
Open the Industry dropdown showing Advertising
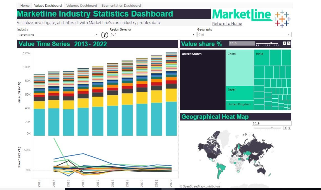(58, 34)
